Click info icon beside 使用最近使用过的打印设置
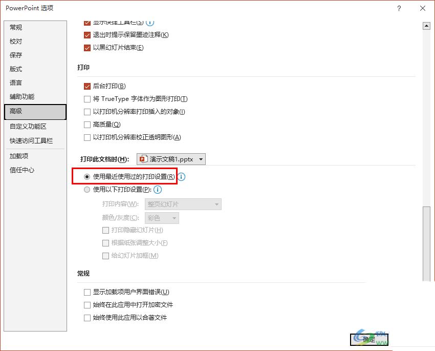 click(x=182, y=177)
